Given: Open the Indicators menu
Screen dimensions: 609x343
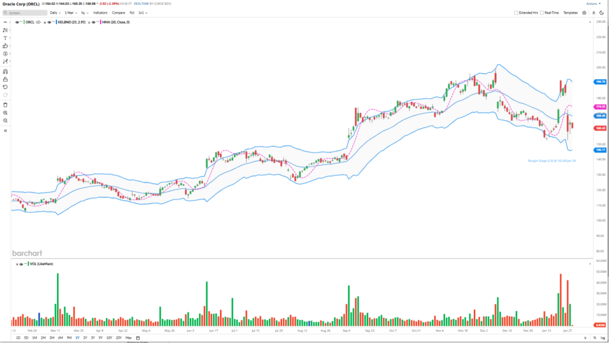Looking at the screenshot, I should point(100,13).
